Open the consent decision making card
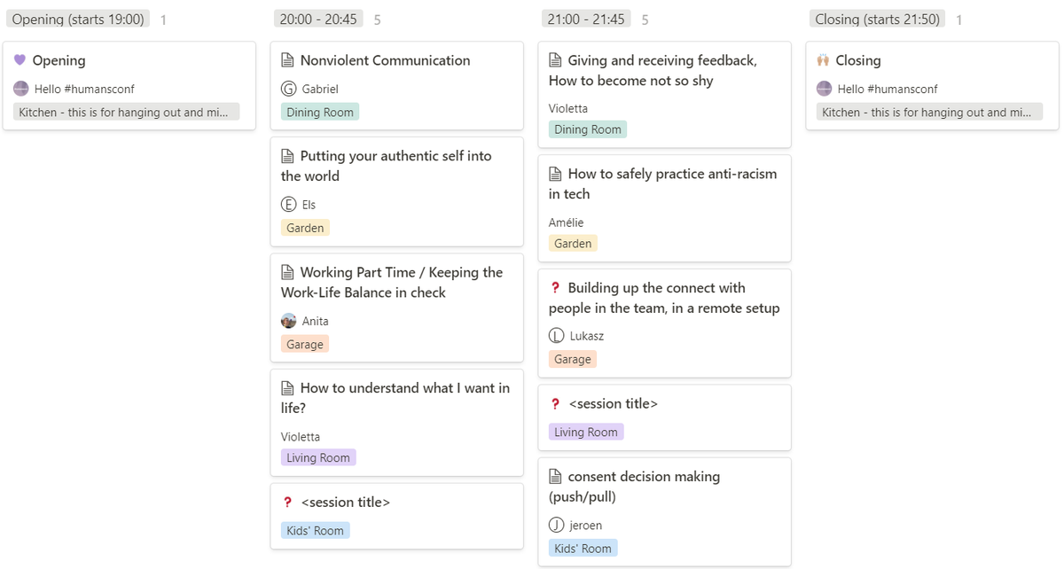 coord(665,511)
